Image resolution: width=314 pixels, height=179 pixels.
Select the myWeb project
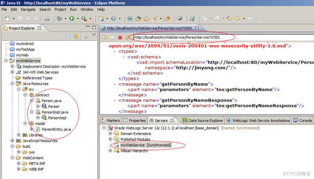click(22, 55)
